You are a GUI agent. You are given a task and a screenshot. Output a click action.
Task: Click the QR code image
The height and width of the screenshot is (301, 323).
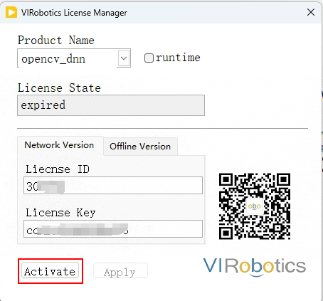click(255, 206)
